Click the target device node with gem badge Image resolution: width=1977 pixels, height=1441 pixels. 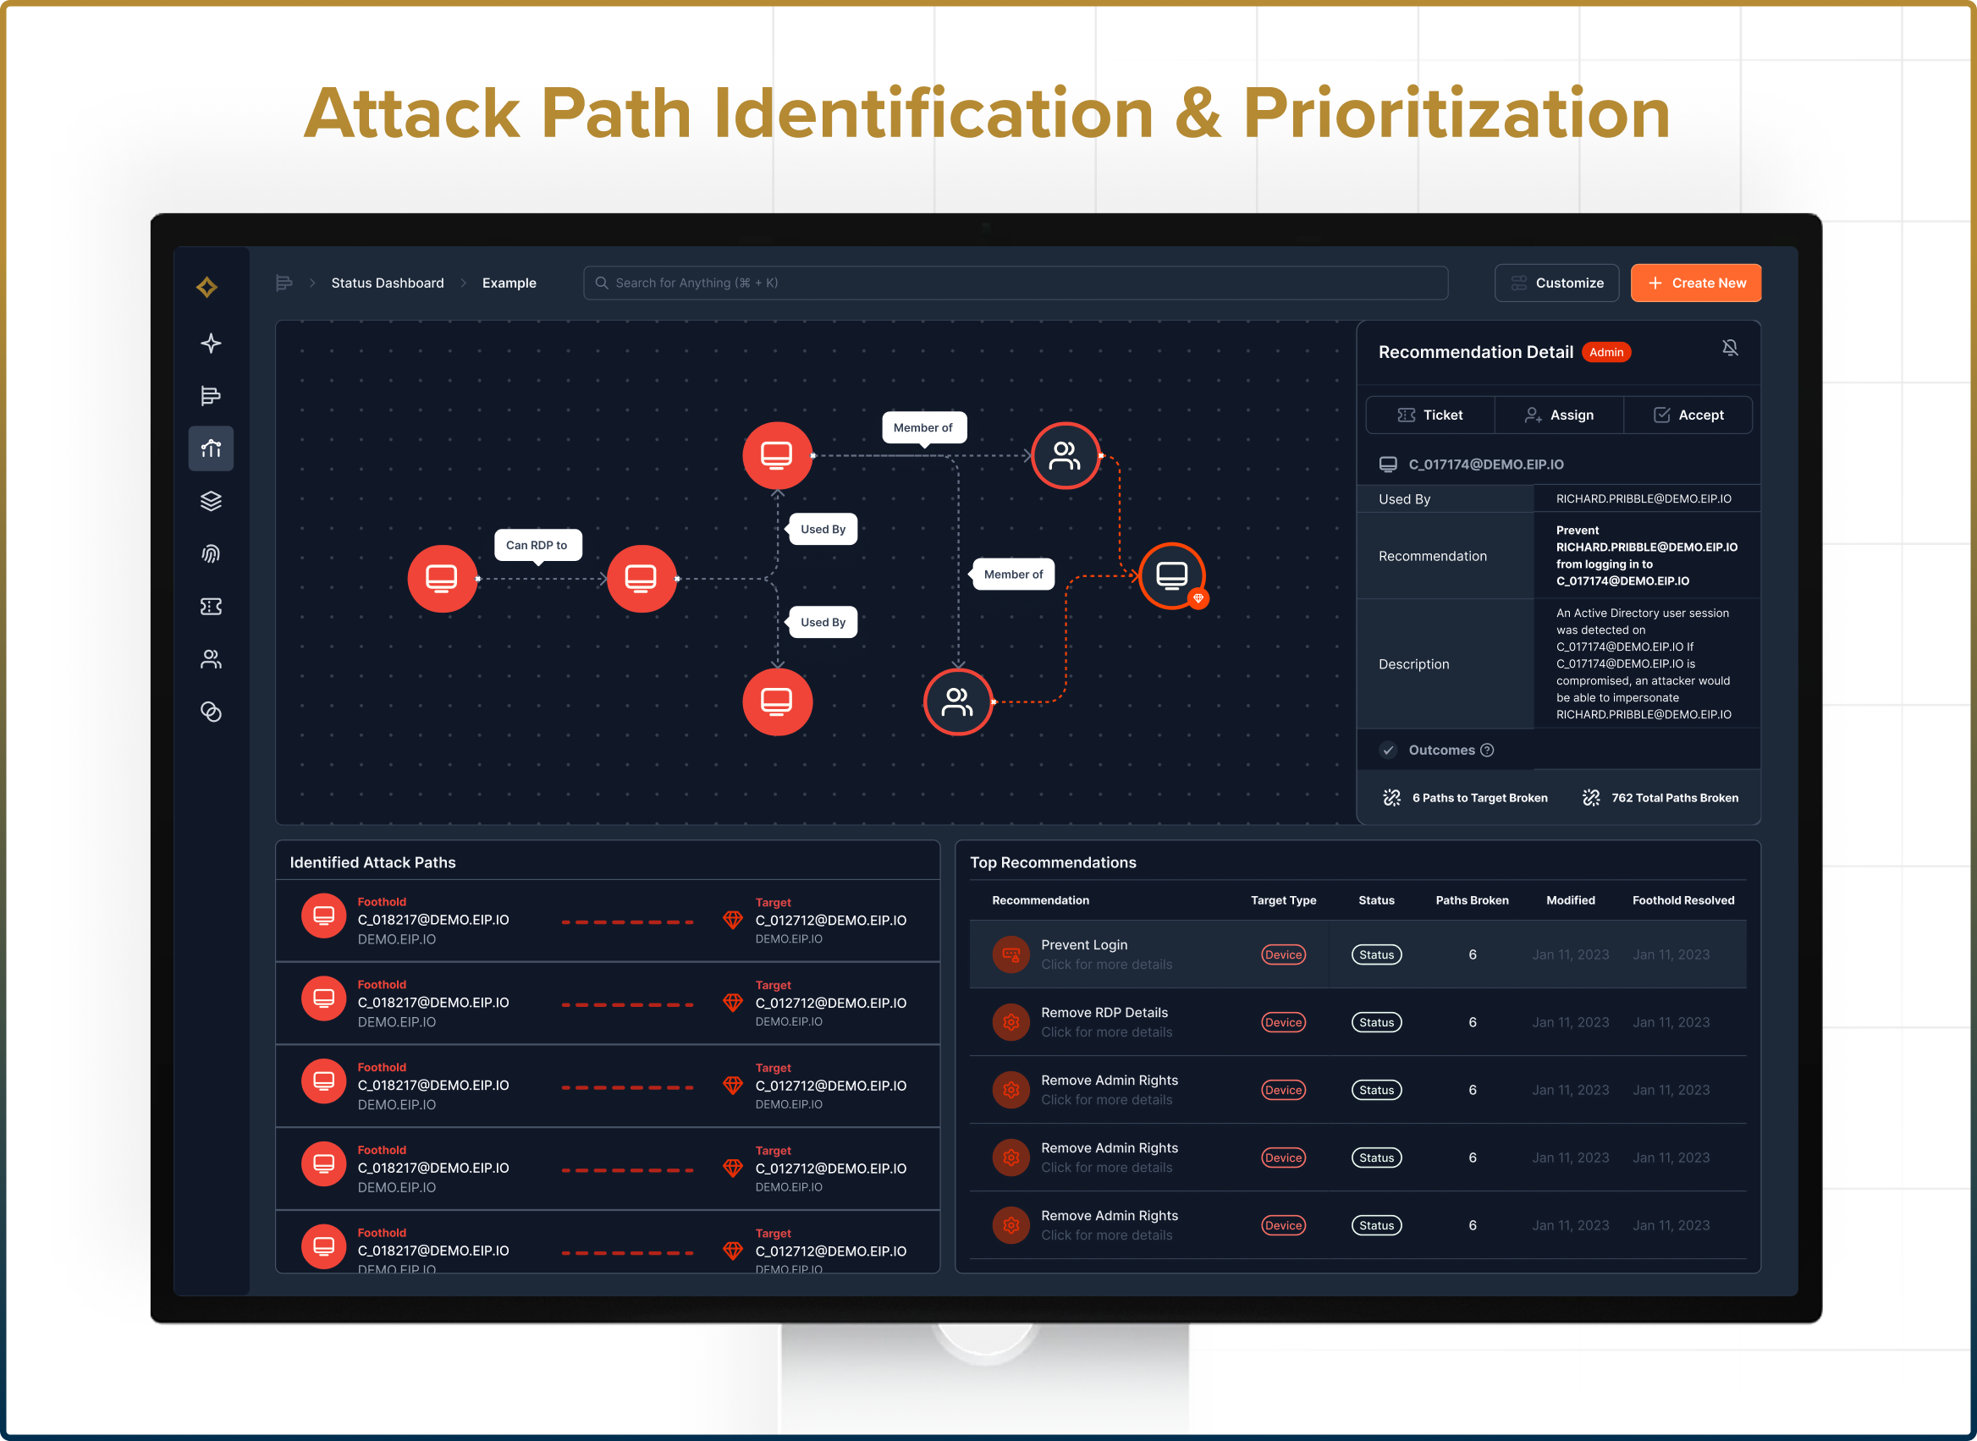1171,575
